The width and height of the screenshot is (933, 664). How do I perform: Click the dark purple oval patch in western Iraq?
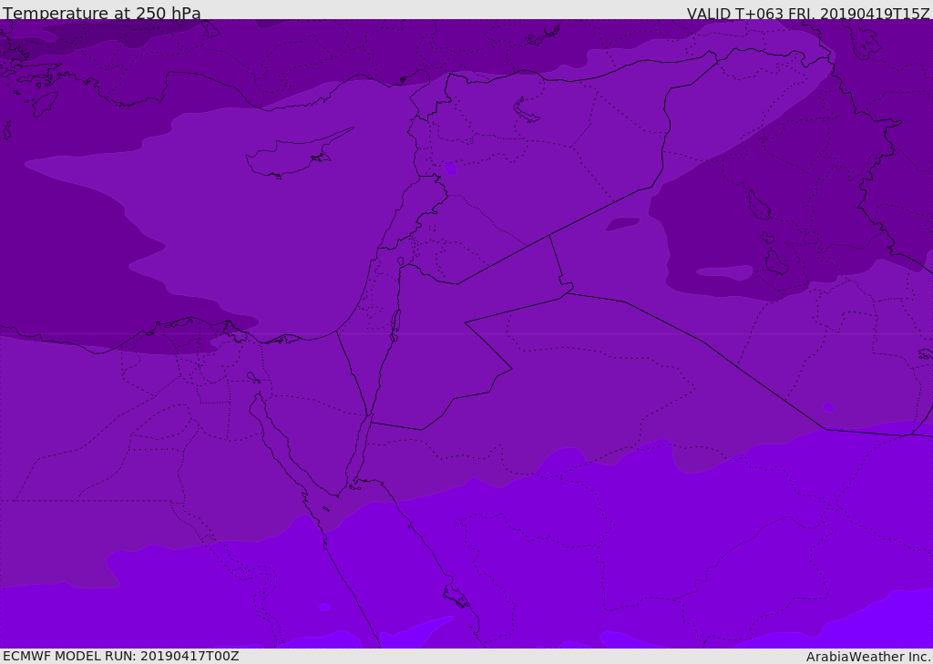[622, 224]
